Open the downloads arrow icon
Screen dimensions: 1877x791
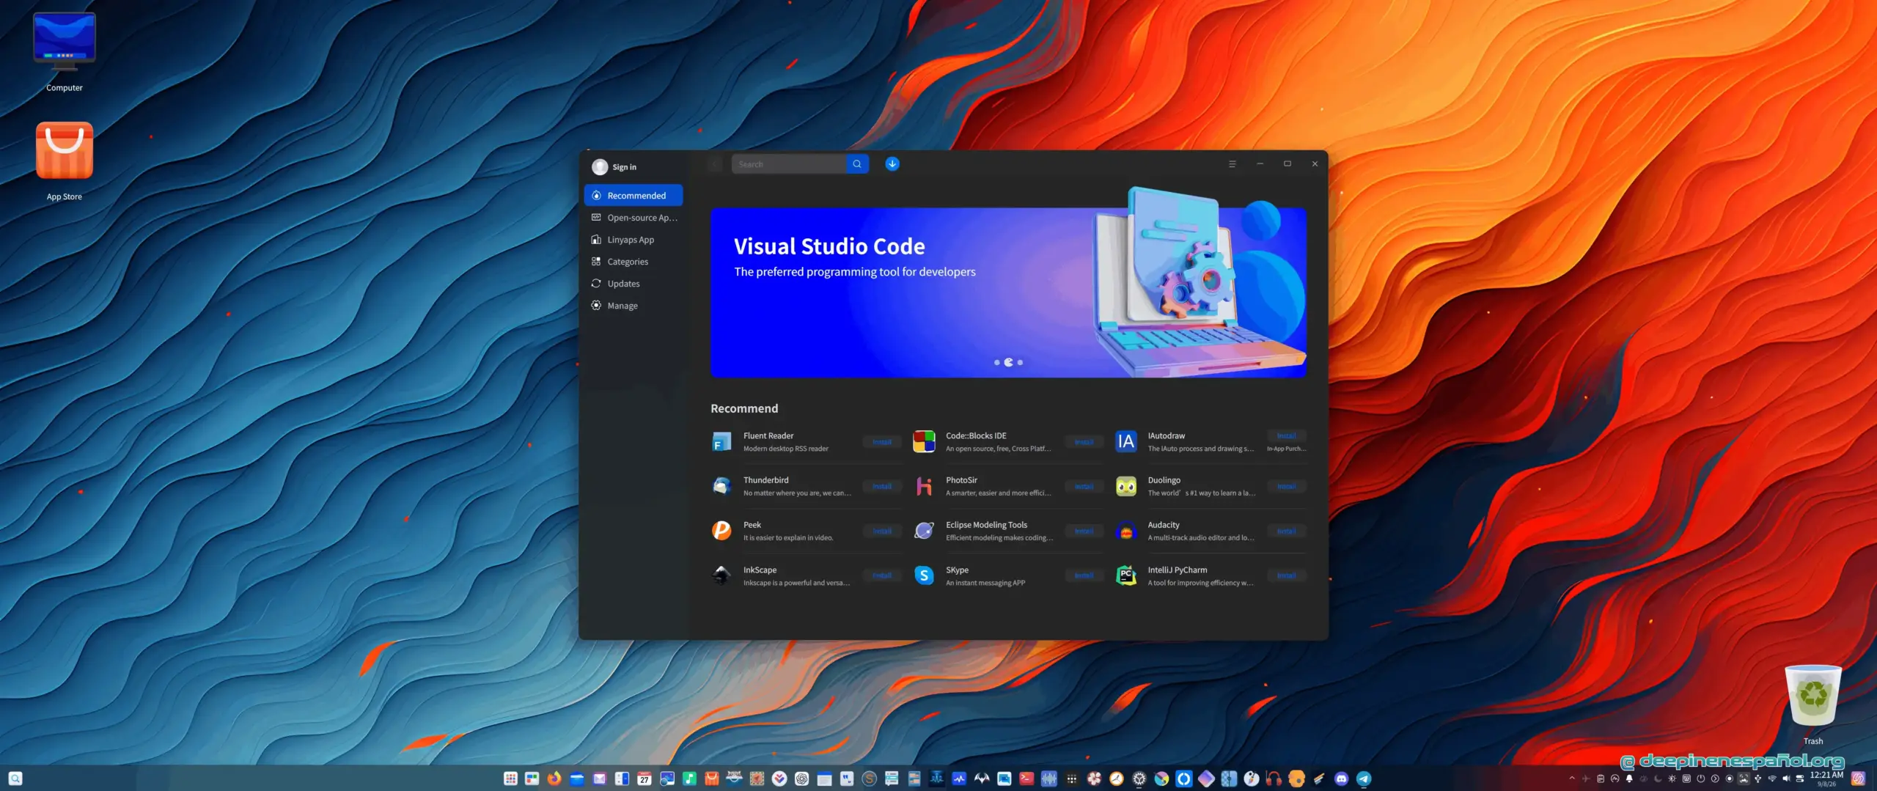(892, 163)
